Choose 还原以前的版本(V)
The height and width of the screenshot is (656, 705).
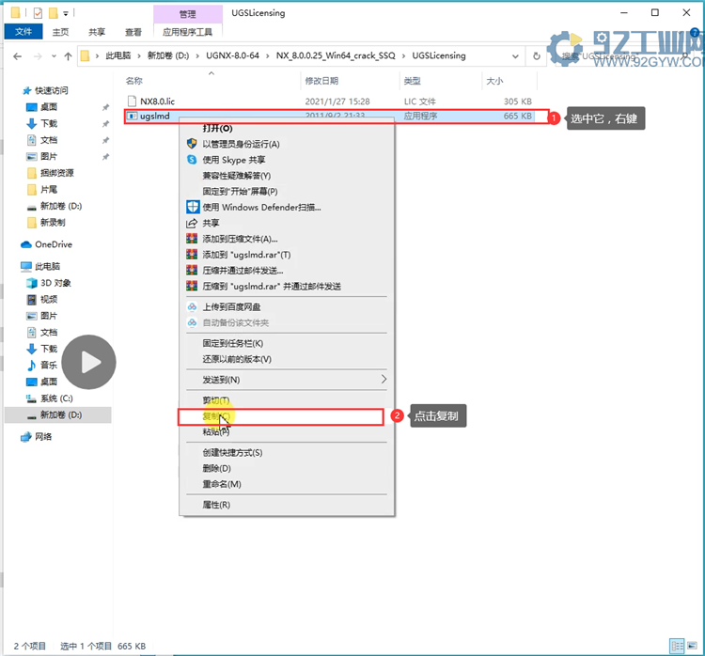pyautogui.click(x=287, y=359)
